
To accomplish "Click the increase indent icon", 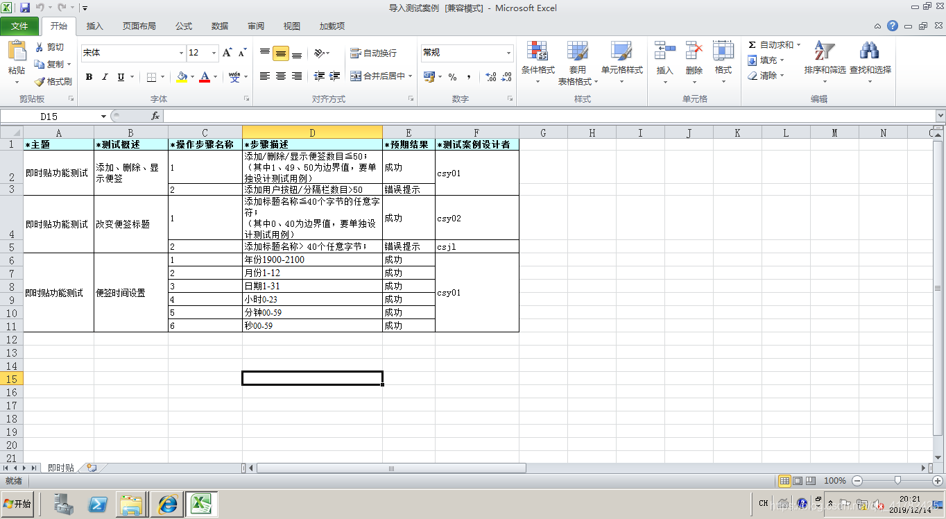I will (335, 76).
